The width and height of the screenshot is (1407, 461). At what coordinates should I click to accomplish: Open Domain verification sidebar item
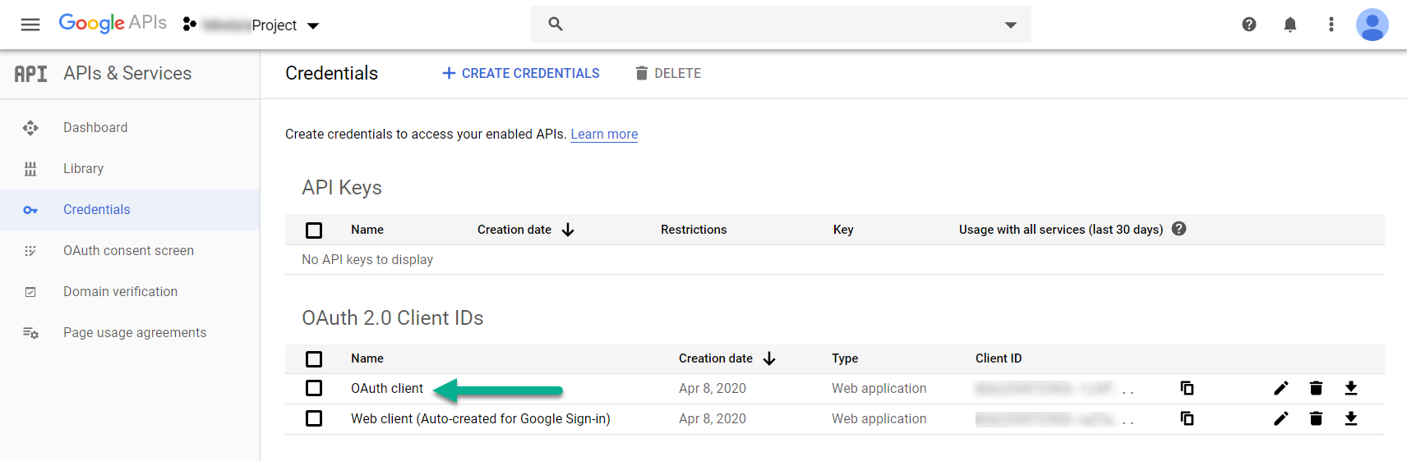click(120, 292)
